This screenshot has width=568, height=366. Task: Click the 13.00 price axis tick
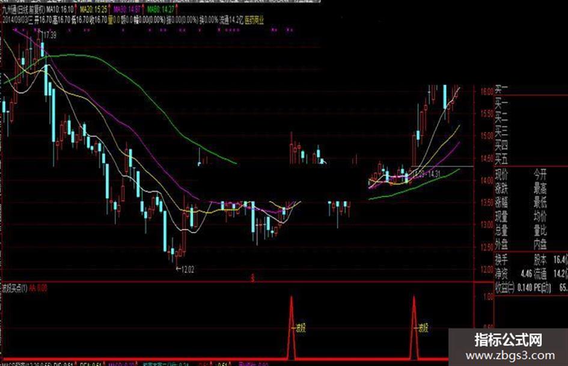486,225
